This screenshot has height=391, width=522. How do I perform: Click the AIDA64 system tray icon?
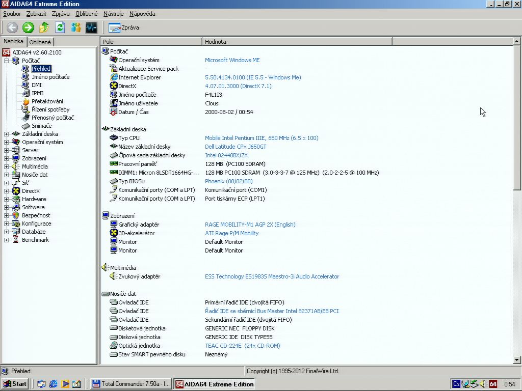tap(493, 384)
